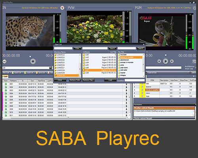Click the IN position slider marker
198x158 pixels.
point(30,56)
